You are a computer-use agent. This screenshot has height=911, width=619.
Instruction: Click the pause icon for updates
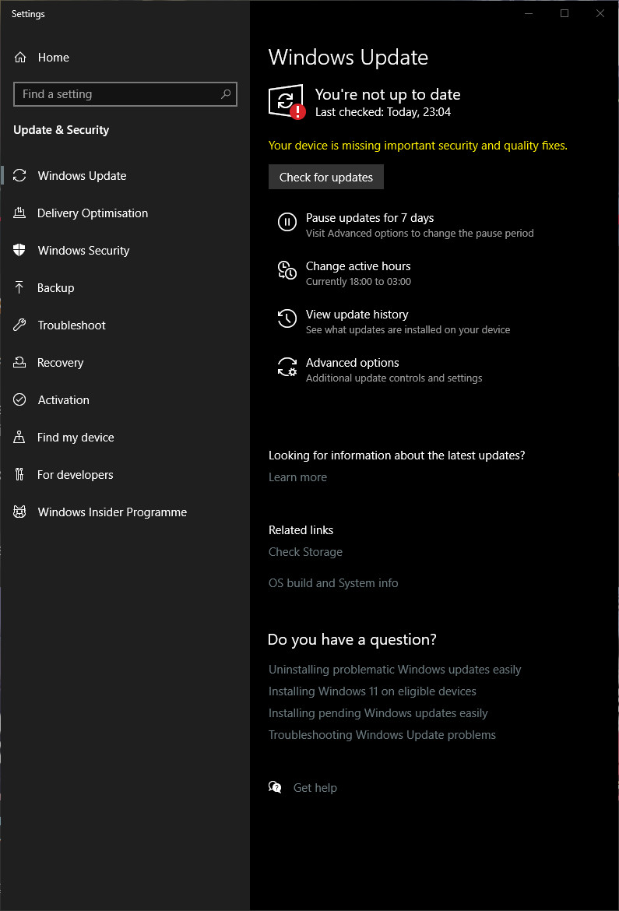(x=287, y=221)
